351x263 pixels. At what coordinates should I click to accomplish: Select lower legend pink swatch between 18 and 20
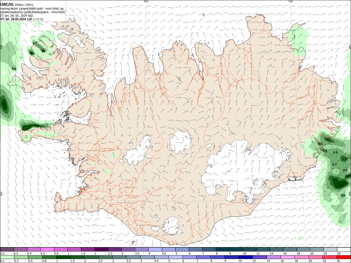point(302,257)
